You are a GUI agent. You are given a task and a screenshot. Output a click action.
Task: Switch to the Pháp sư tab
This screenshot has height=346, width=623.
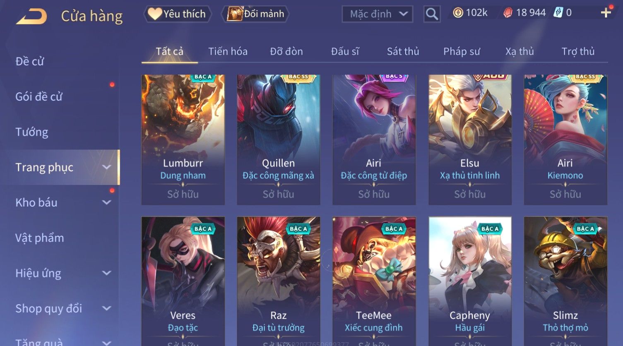tap(462, 51)
